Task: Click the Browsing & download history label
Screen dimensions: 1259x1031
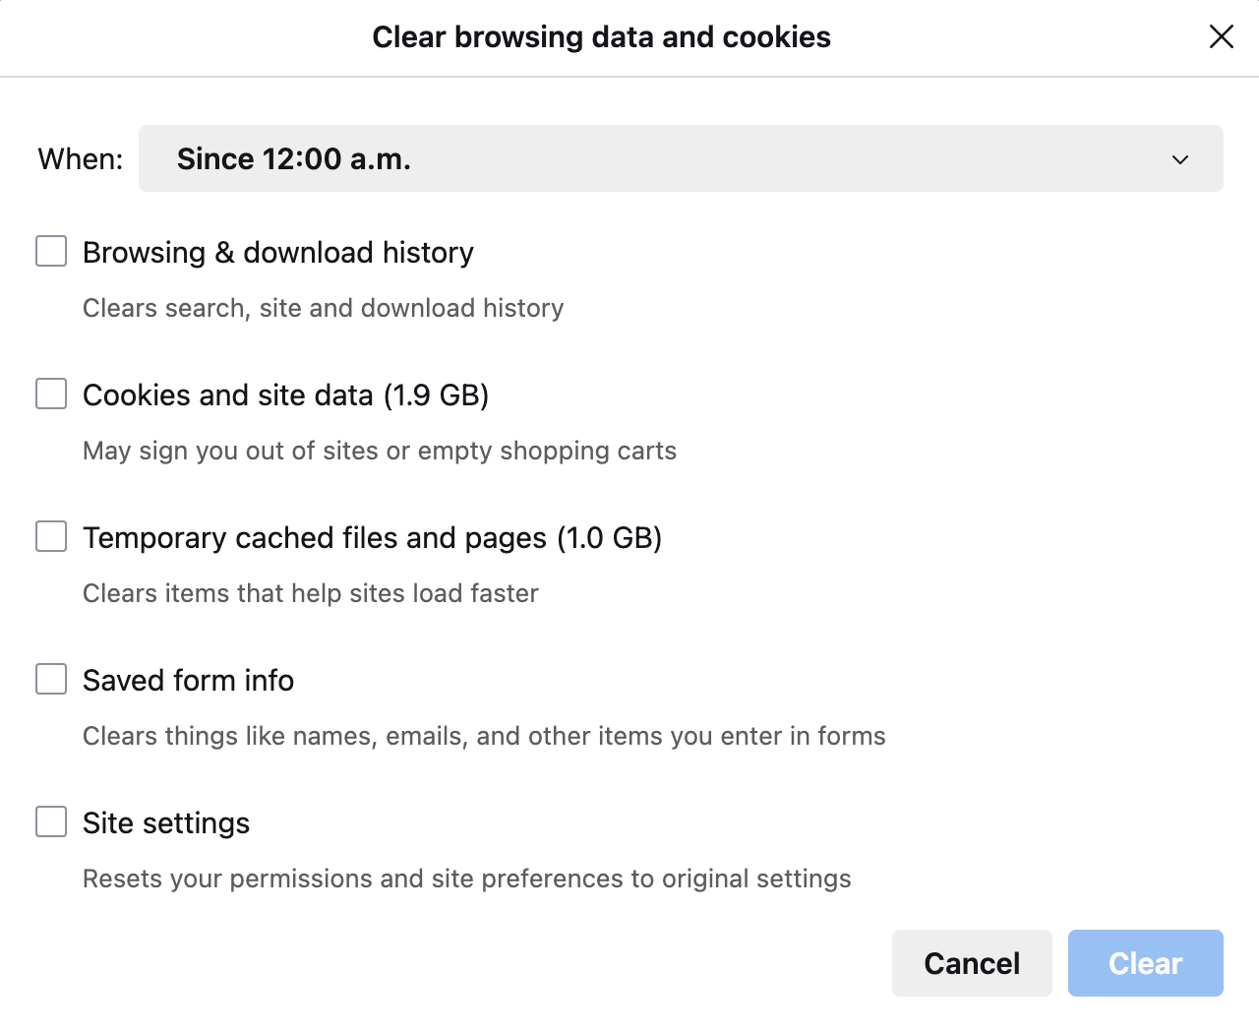Action: (x=277, y=252)
